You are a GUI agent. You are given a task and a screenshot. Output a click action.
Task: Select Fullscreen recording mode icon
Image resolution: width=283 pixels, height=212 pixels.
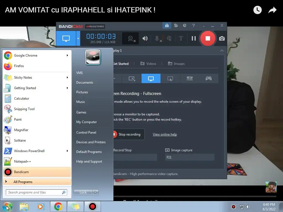coord(151,78)
